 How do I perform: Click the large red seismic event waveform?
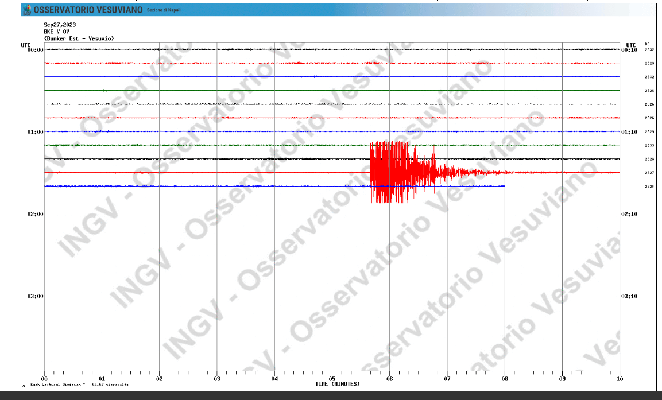[390, 171]
